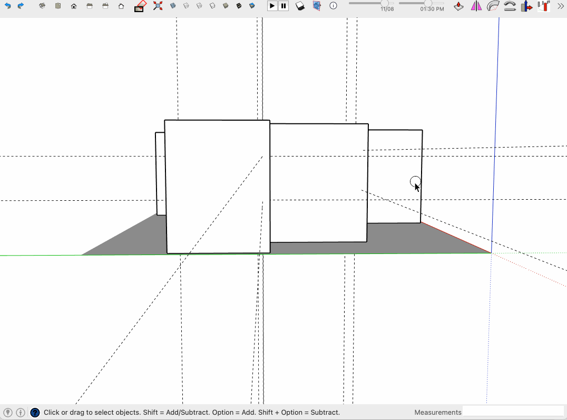
Task: Click the blue-red axes extension icon
Action: [x=526, y=6]
